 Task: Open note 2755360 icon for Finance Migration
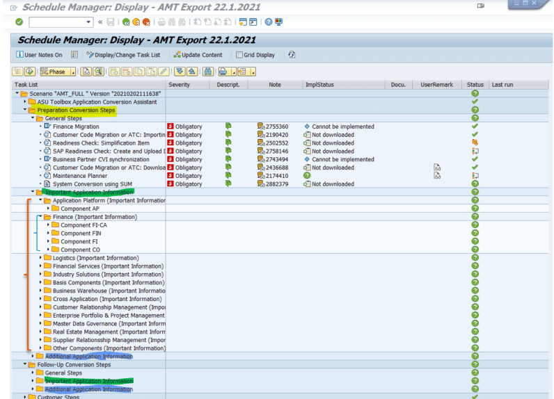point(261,127)
